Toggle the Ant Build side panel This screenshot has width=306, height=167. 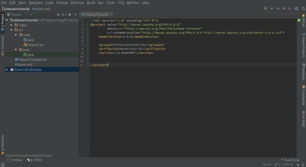pos(304,119)
